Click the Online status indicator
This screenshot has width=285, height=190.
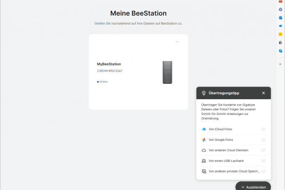pyautogui.click(x=102, y=82)
